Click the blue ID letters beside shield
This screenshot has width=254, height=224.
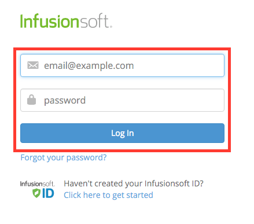(48, 193)
